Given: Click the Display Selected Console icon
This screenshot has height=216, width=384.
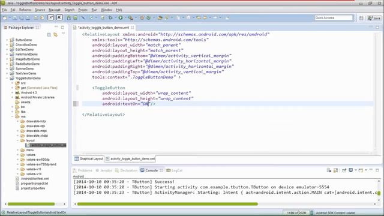Looking at the screenshot, I should [x=351, y=170].
